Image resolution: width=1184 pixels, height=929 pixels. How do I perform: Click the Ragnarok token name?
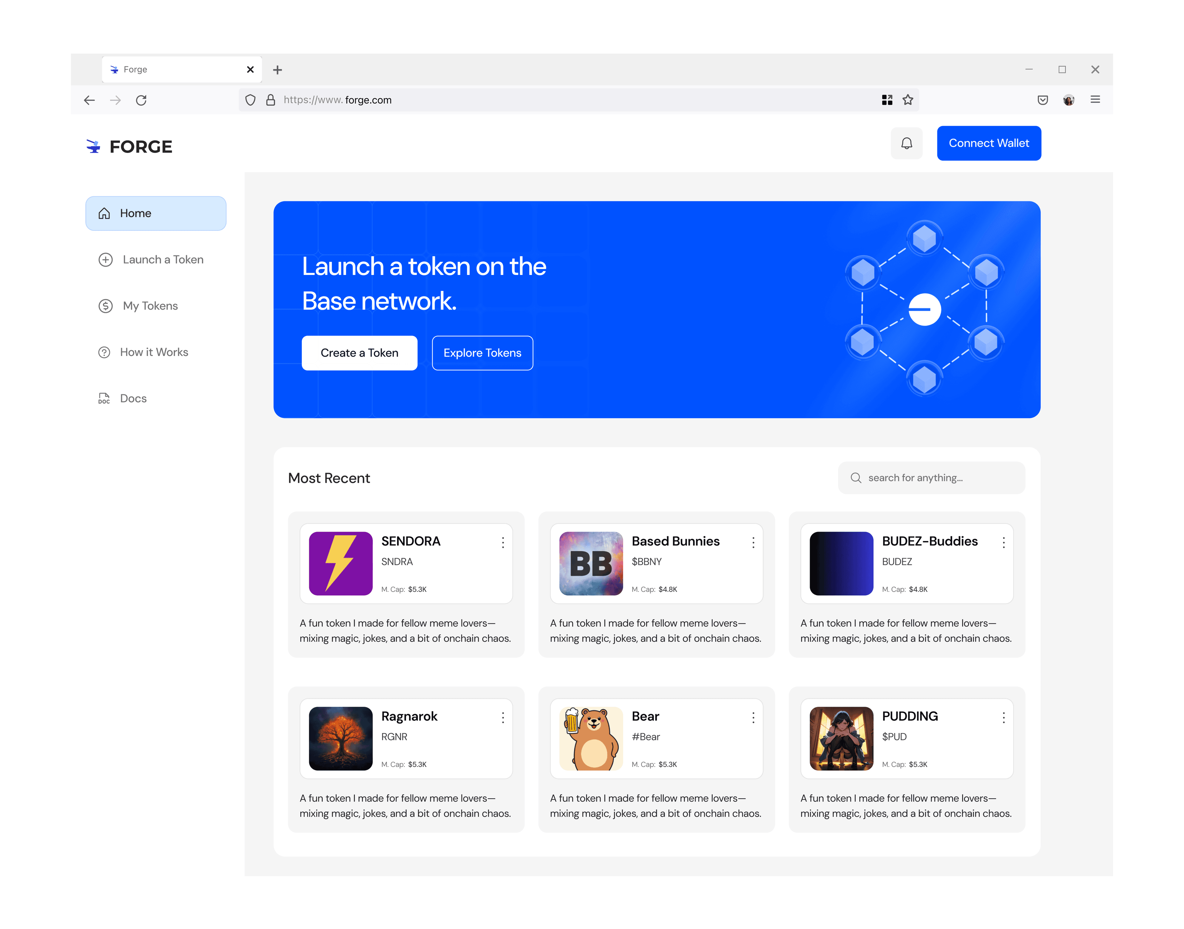[409, 716]
